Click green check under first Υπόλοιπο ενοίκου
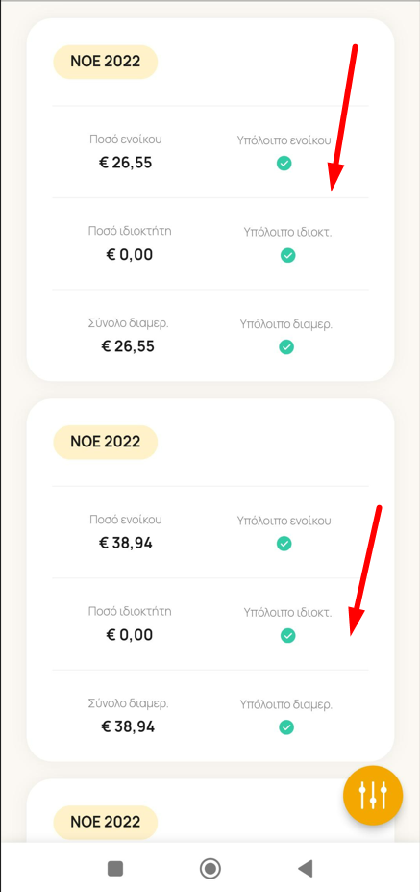 [284, 164]
